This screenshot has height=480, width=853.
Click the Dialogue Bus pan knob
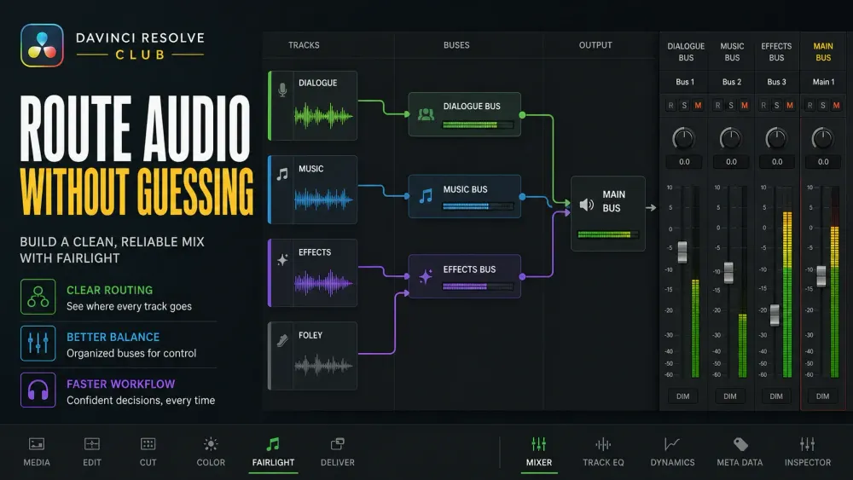tap(683, 138)
